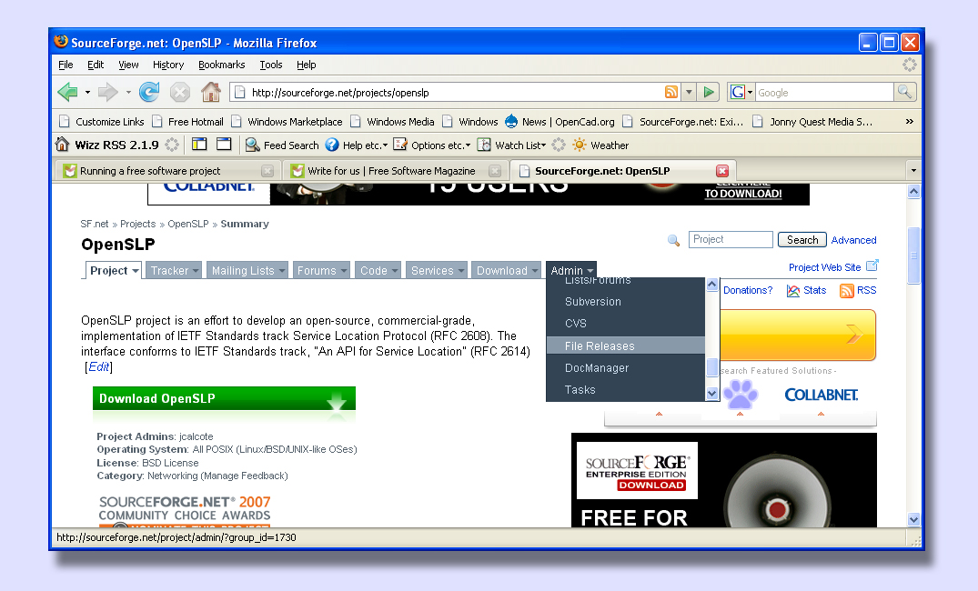Open the Donations? link
This screenshot has width=978, height=591.
pyautogui.click(x=747, y=290)
